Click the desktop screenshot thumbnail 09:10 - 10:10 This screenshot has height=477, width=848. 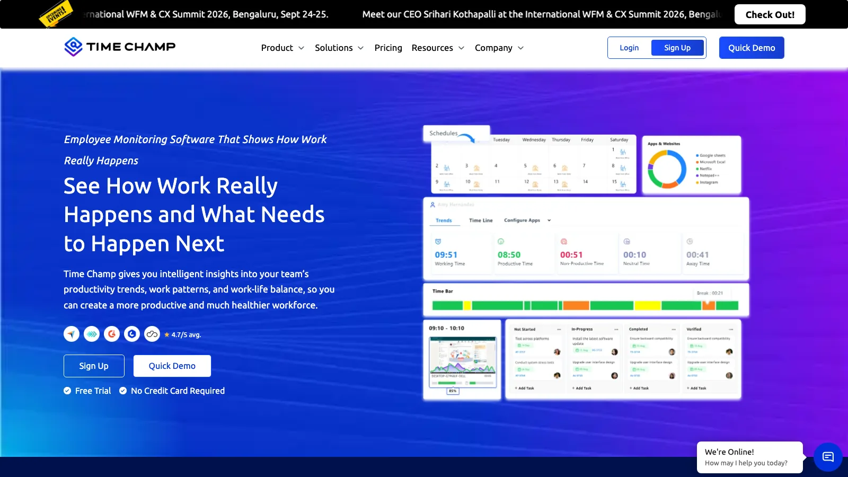pos(463,361)
